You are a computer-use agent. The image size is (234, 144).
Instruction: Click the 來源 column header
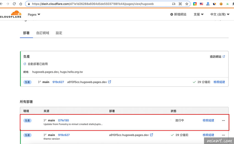pos(47,111)
